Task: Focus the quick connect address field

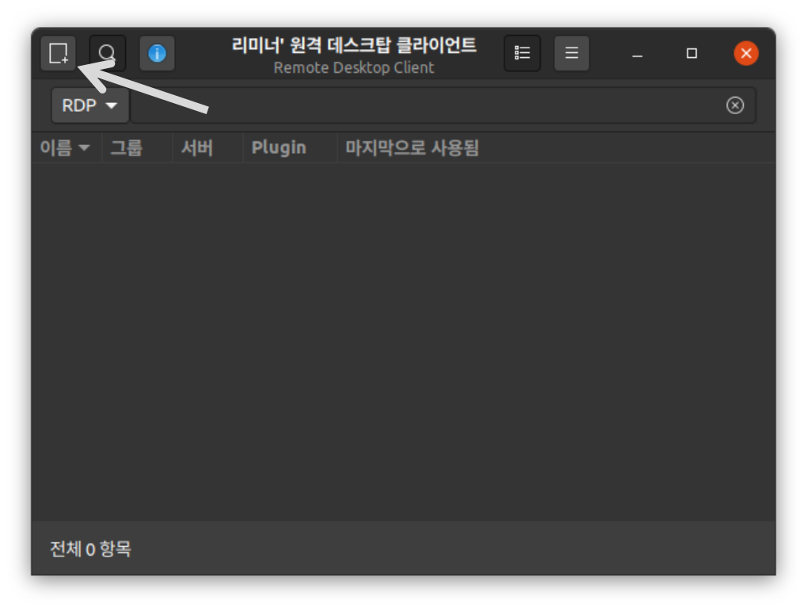Action: pos(443,105)
